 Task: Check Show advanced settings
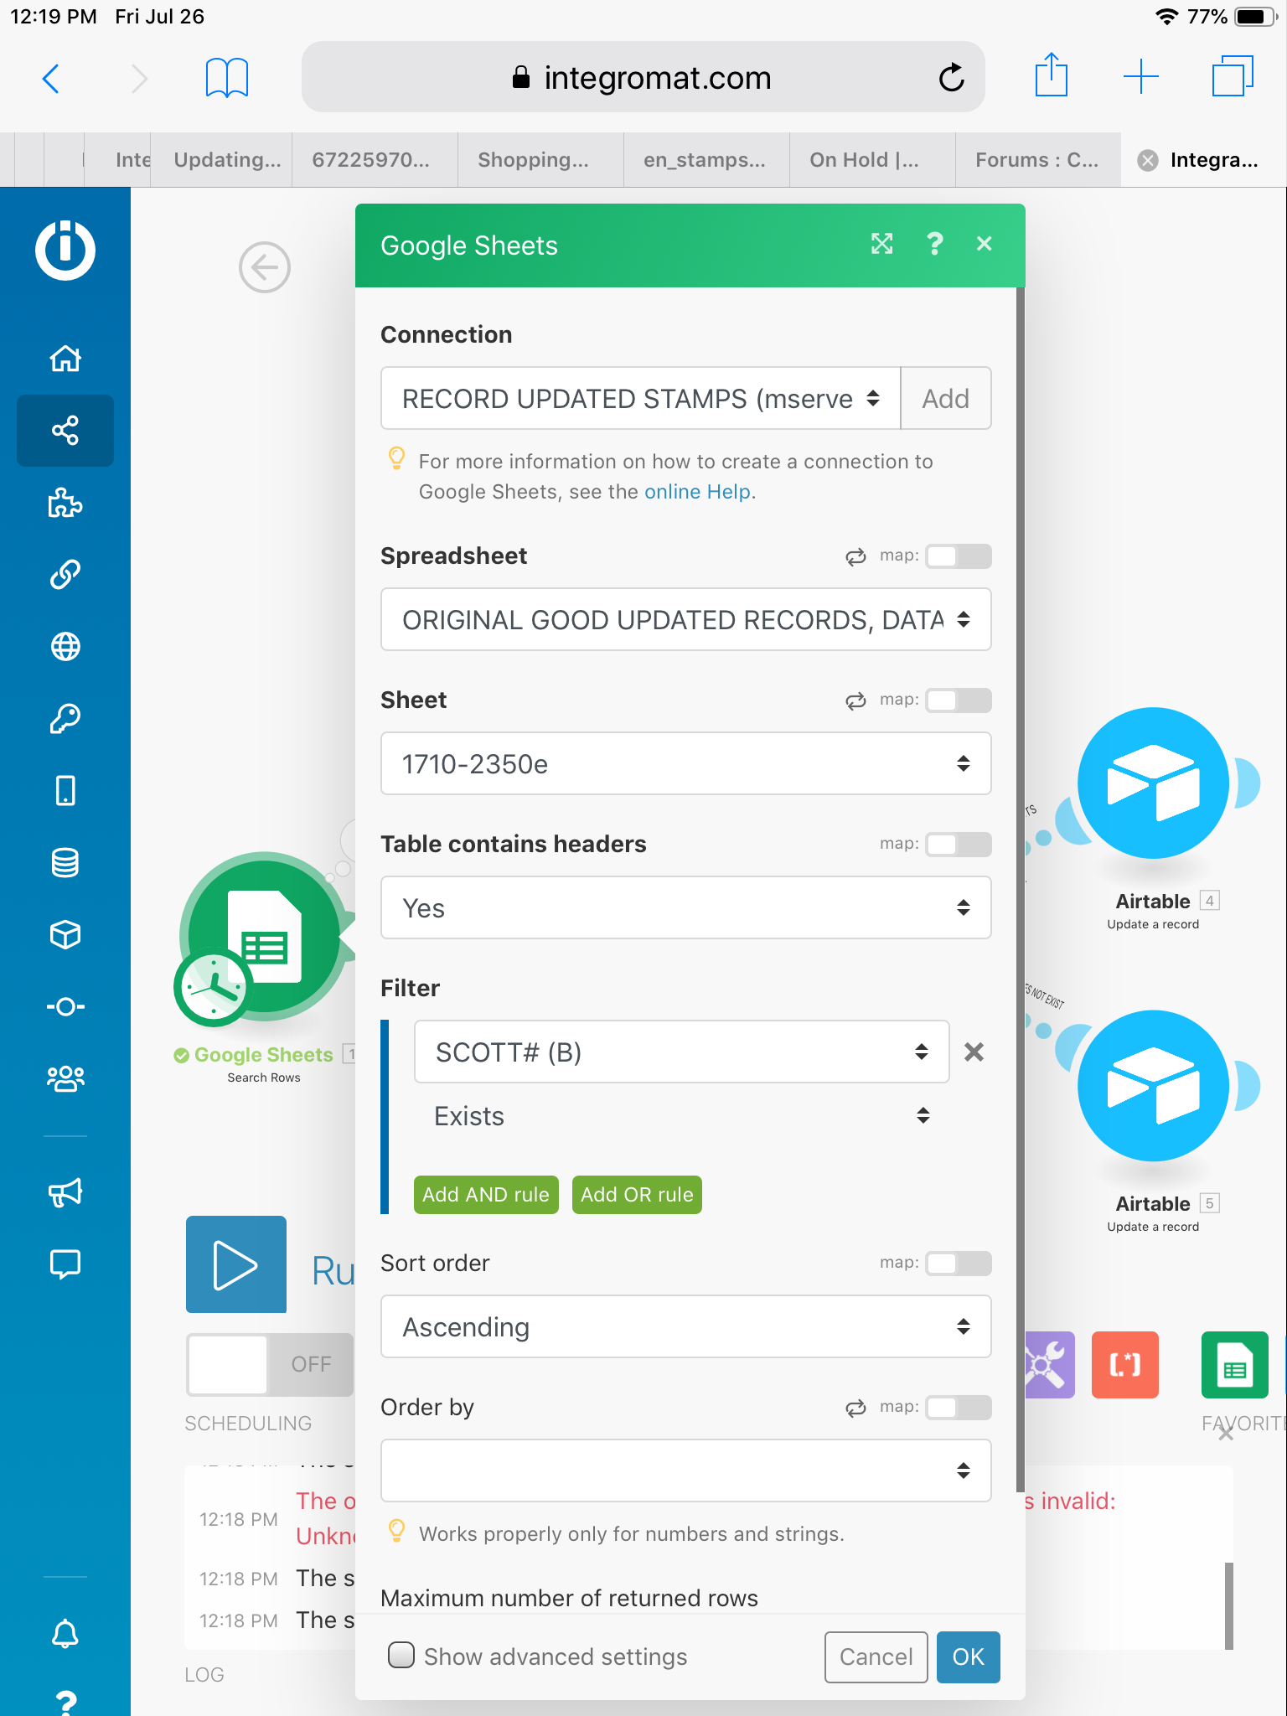[401, 1655]
